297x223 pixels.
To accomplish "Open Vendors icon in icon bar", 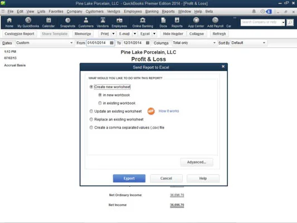I will [x=103, y=22].
